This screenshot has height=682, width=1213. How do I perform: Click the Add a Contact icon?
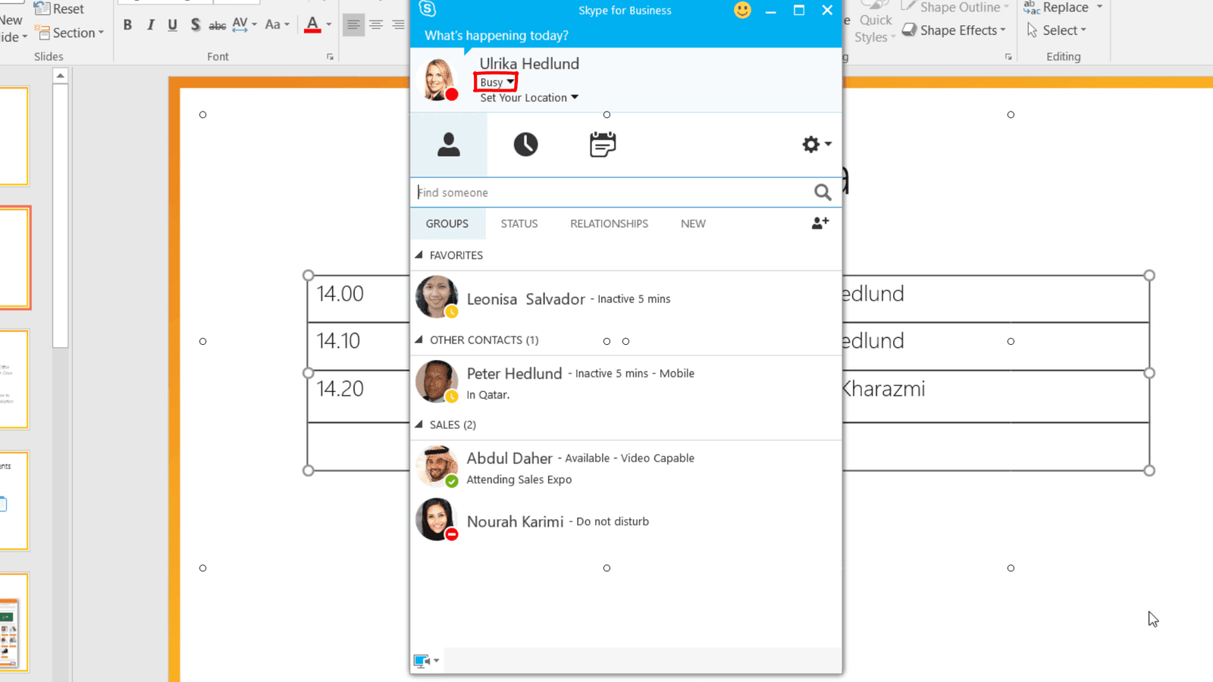tap(820, 223)
